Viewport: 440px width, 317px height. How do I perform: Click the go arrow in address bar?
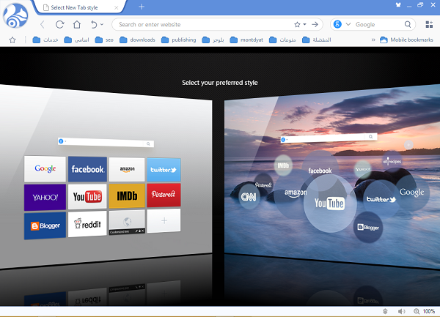pos(315,25)
